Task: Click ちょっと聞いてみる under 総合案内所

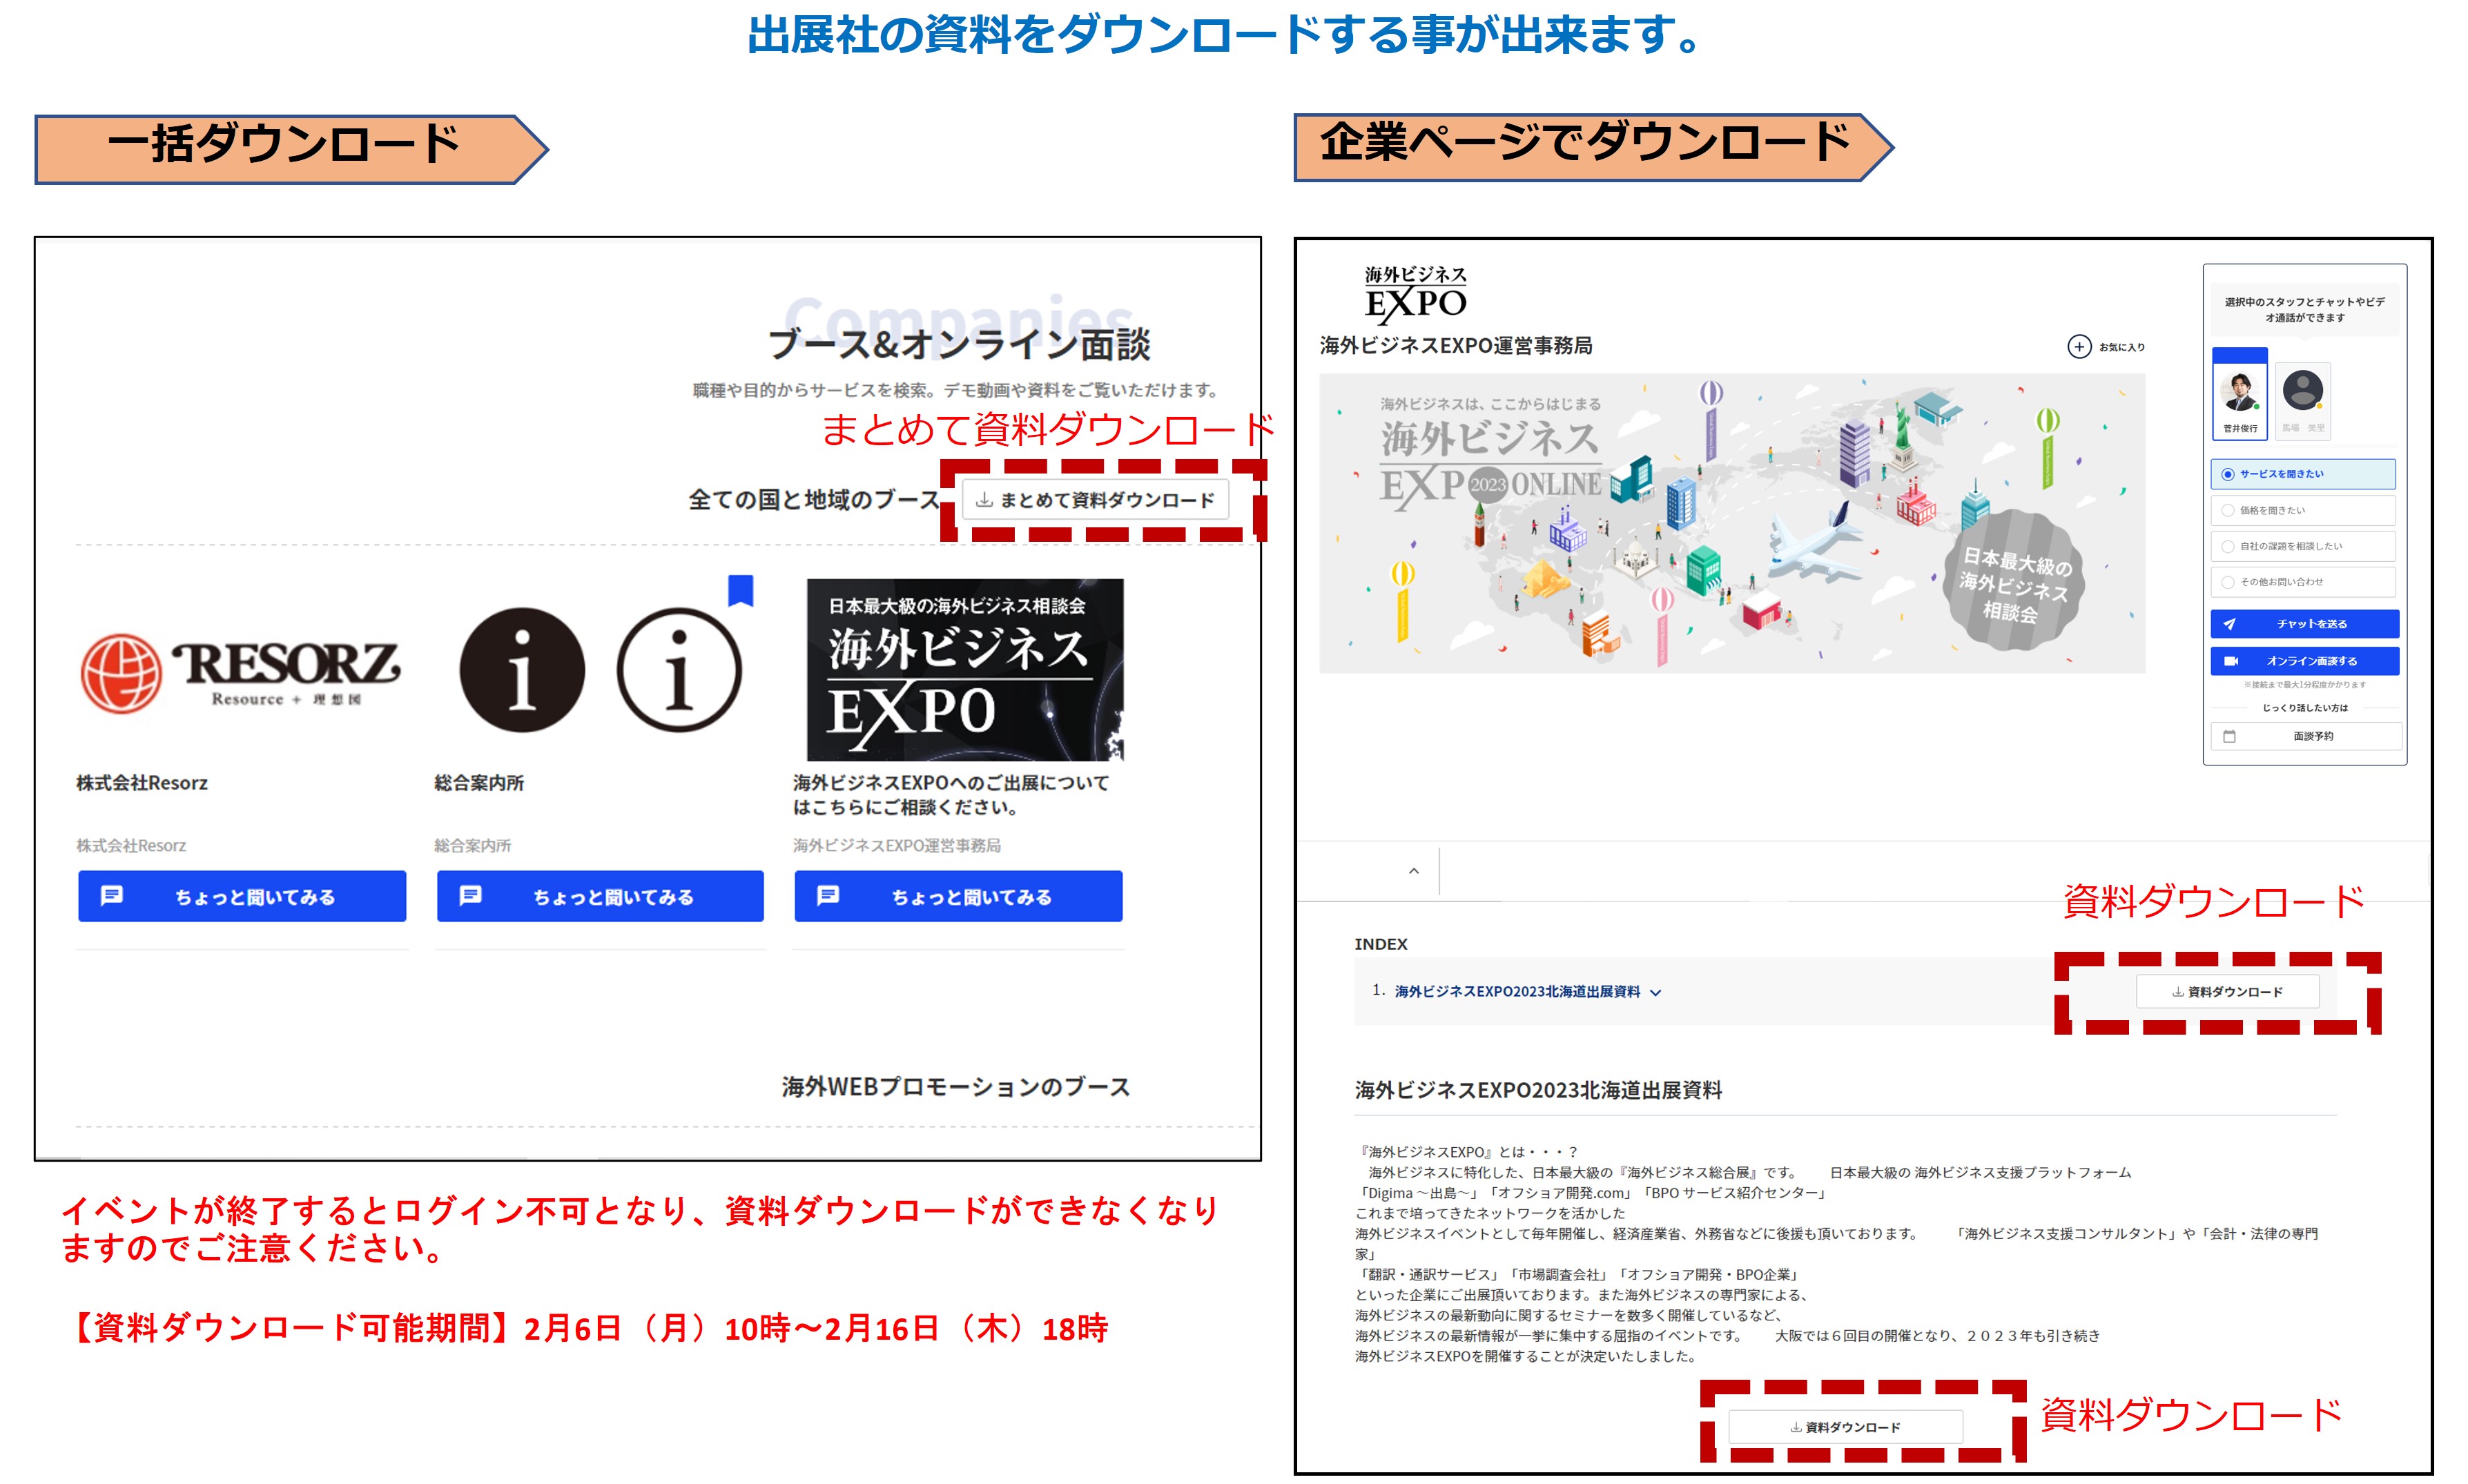Action: pos(600,896)
